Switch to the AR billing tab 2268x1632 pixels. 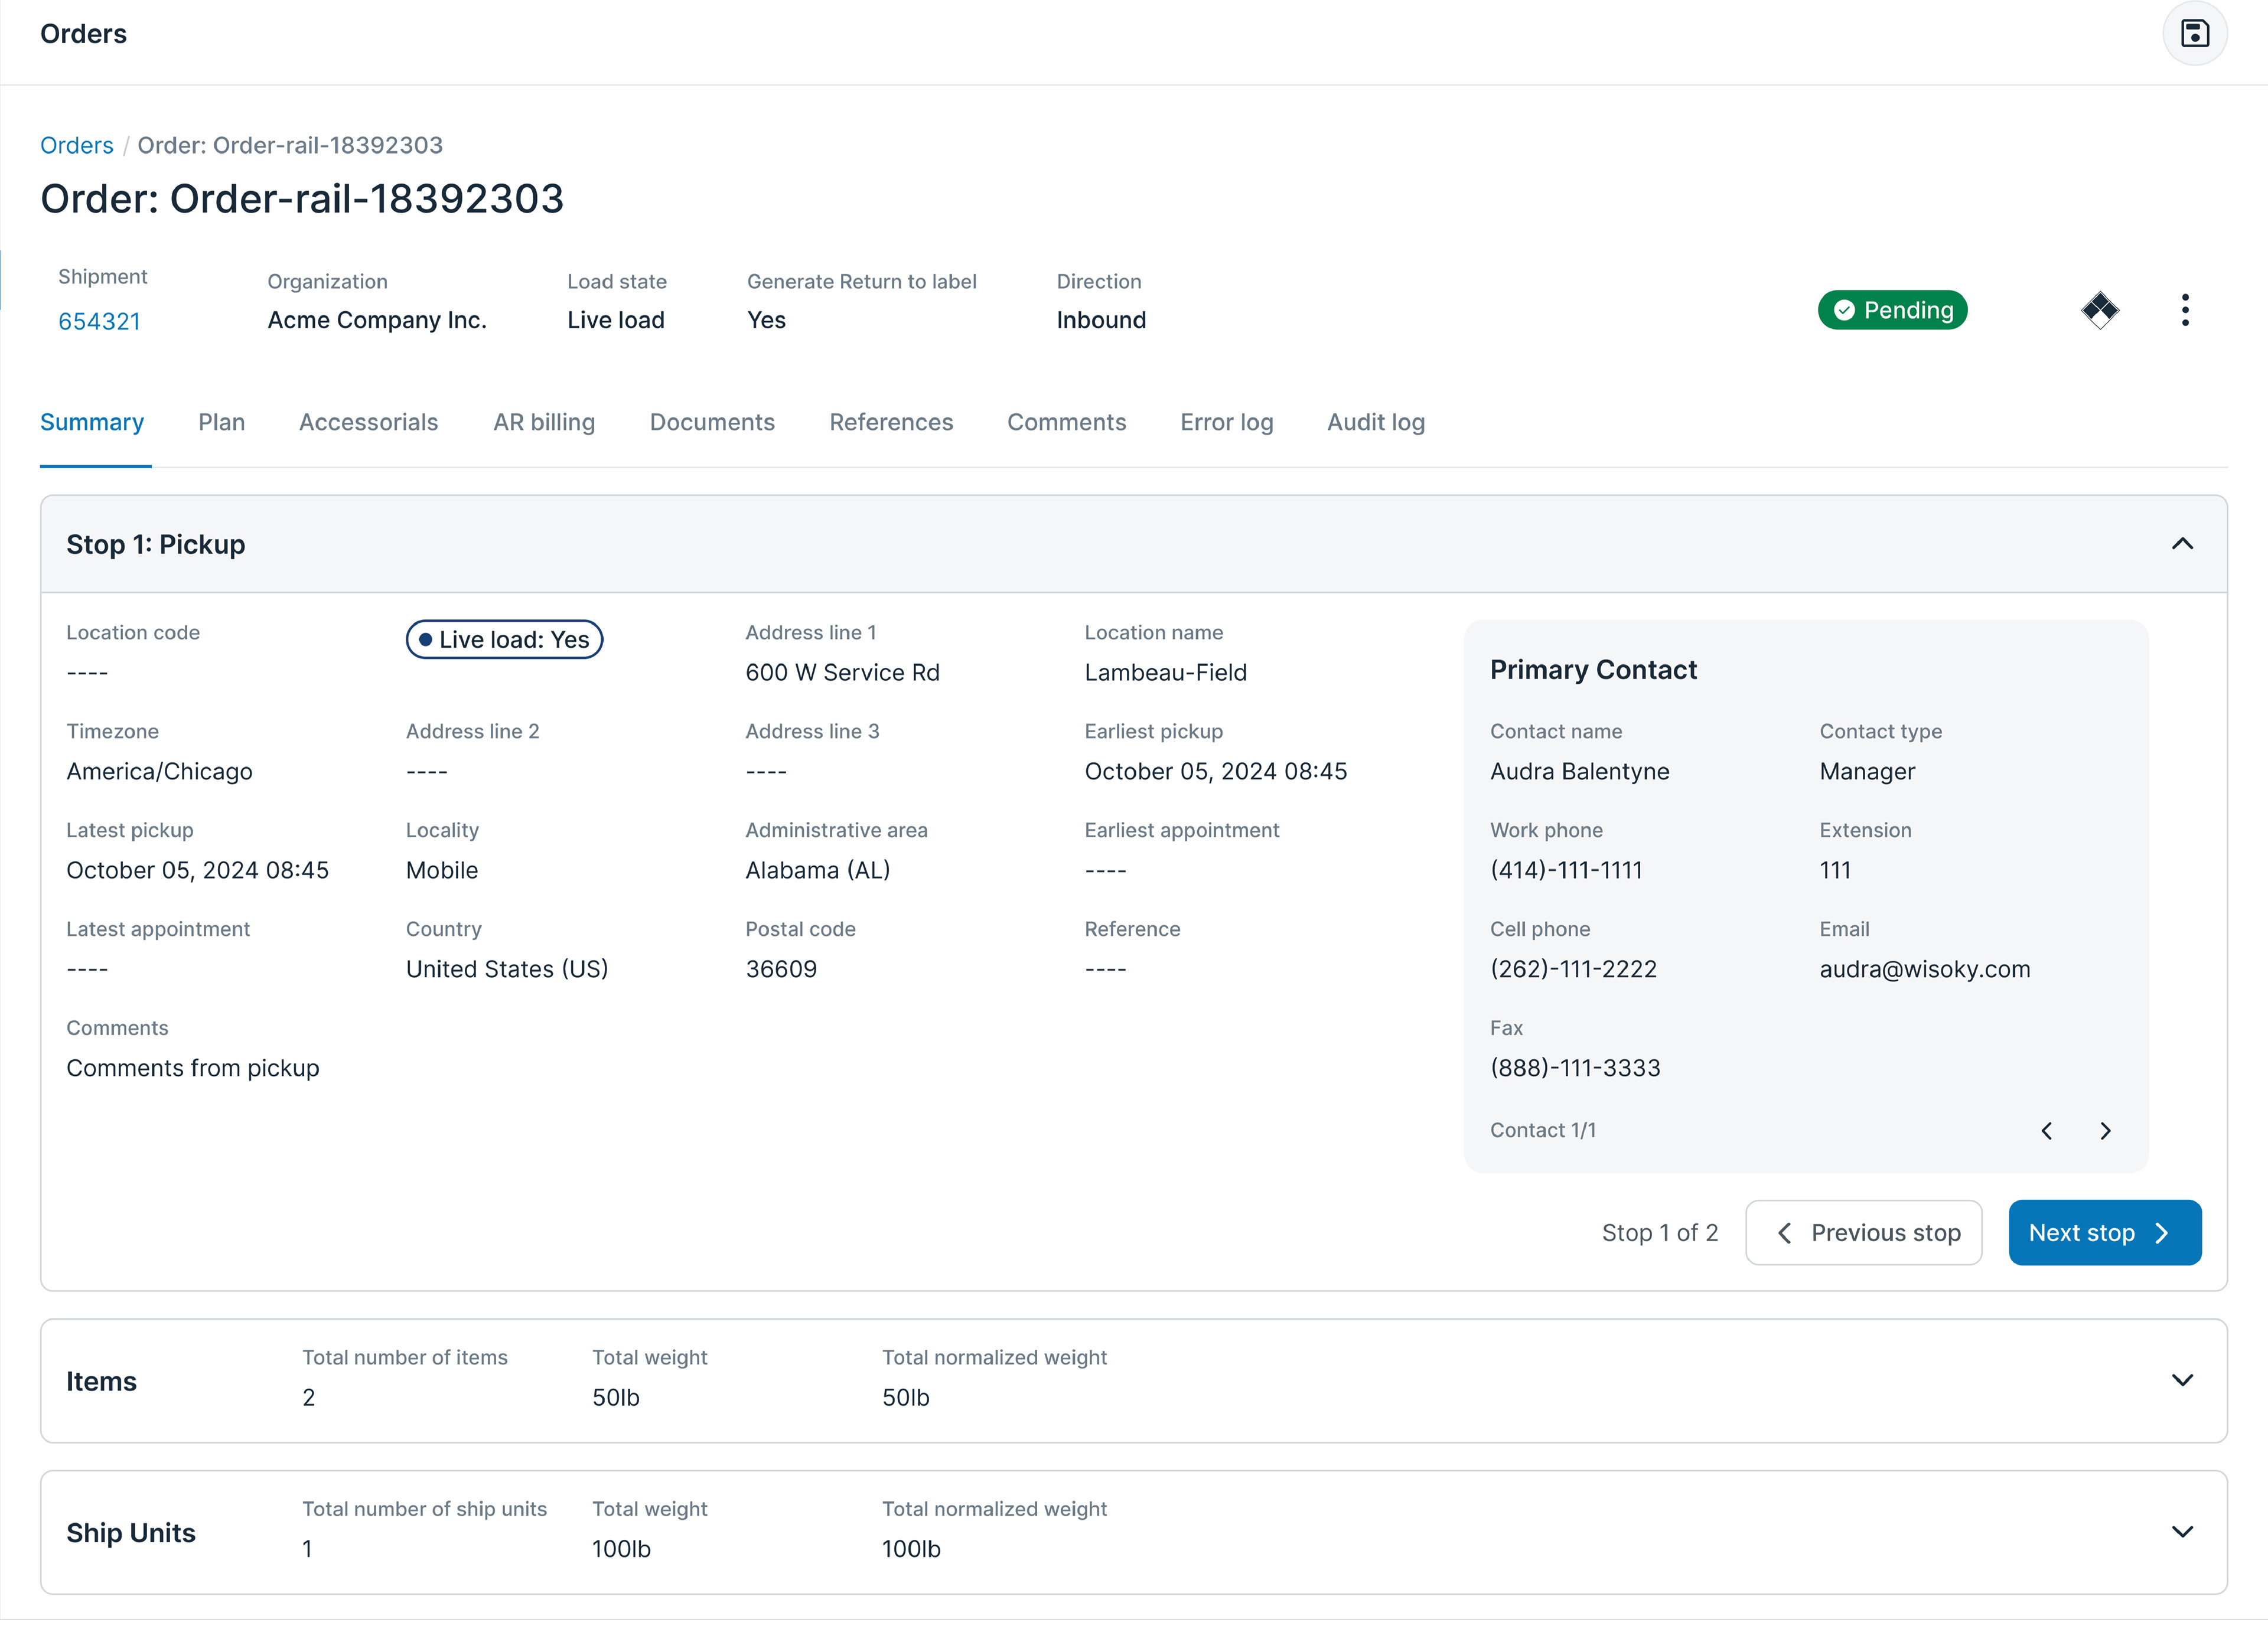point(544,422)
